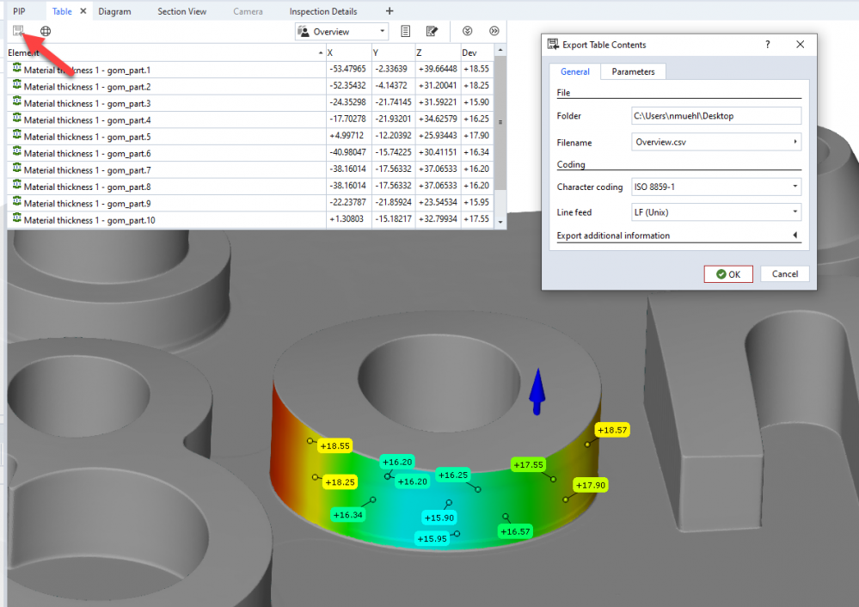Click the Export Table Contents toolbar icon
This screenshot has height=607, width=859.
(x=18, y=31)
